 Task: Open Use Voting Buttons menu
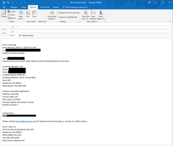coord(52,15)
